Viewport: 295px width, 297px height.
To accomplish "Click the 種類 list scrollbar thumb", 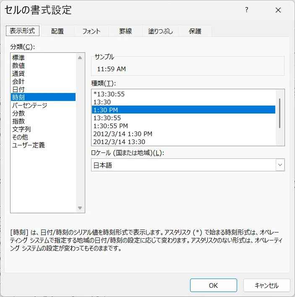I will tap(279, 113).
